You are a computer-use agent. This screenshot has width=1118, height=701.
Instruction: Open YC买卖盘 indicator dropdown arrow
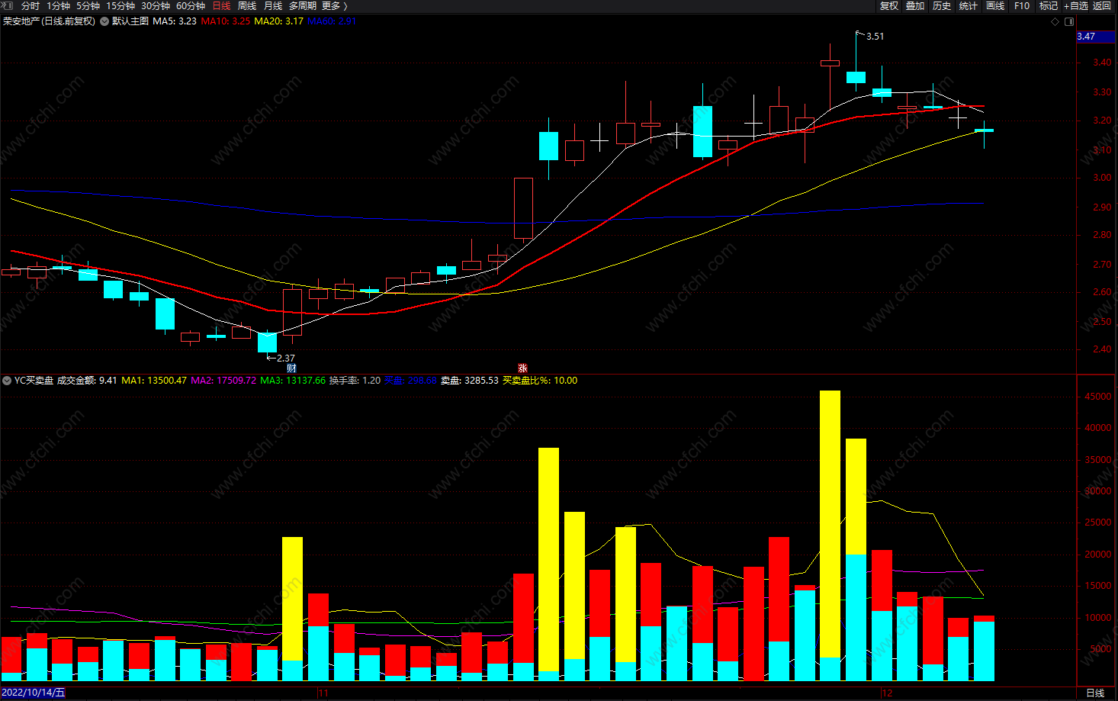click(7, 381)
